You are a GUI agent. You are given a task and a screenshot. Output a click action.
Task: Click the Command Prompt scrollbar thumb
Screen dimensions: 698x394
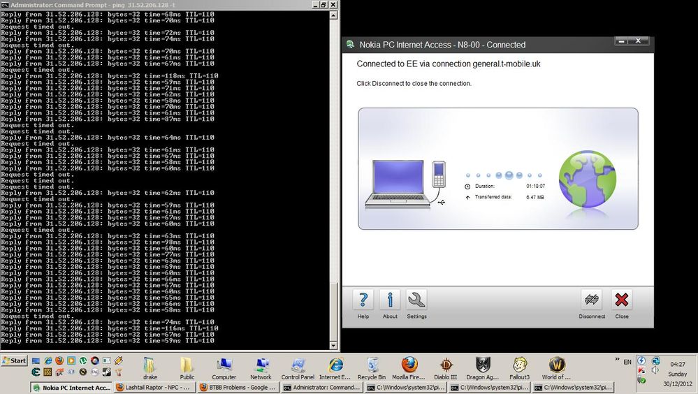click(x=333, y=312)
